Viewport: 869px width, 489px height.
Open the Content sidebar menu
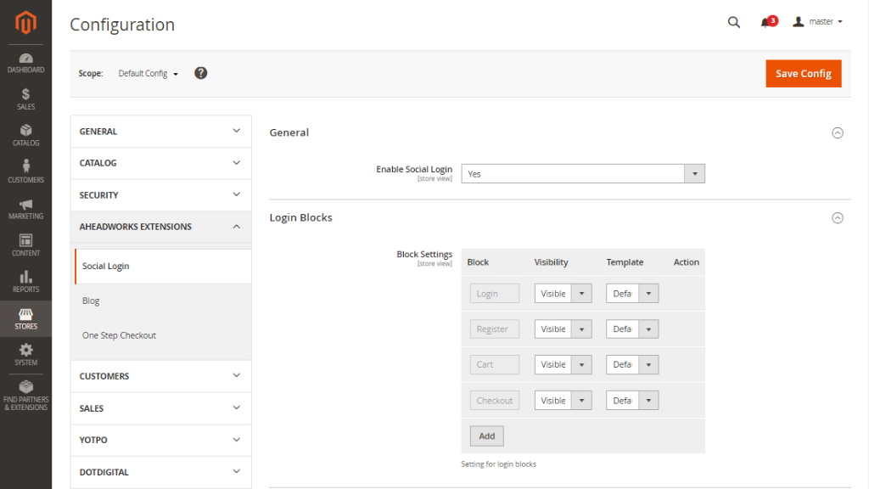tap(25, 245)
